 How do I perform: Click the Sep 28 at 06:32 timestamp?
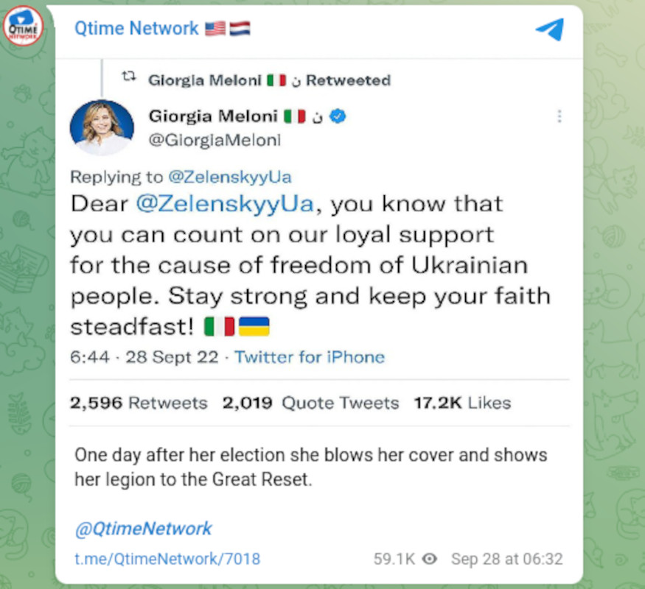(x=506, y=559)
